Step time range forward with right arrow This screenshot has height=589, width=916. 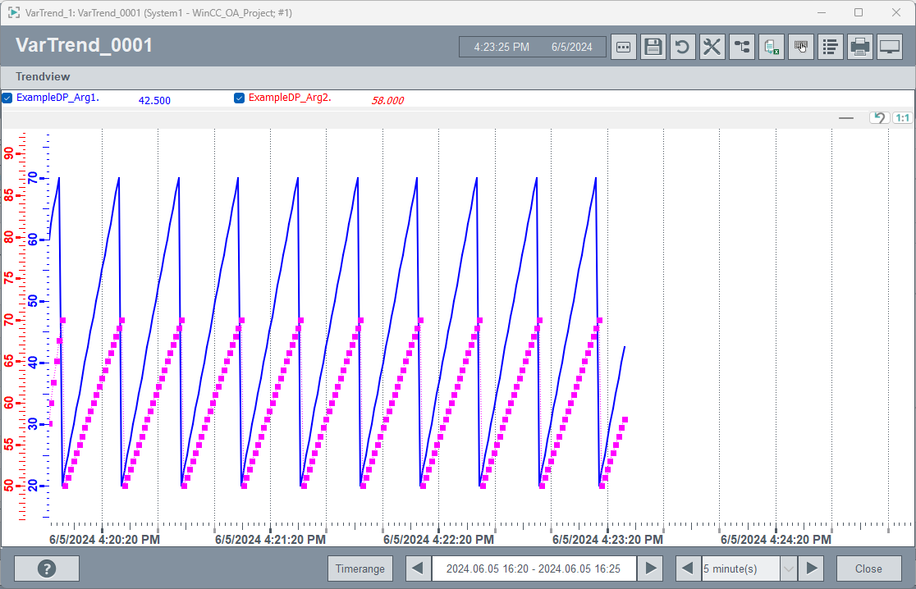651,568
